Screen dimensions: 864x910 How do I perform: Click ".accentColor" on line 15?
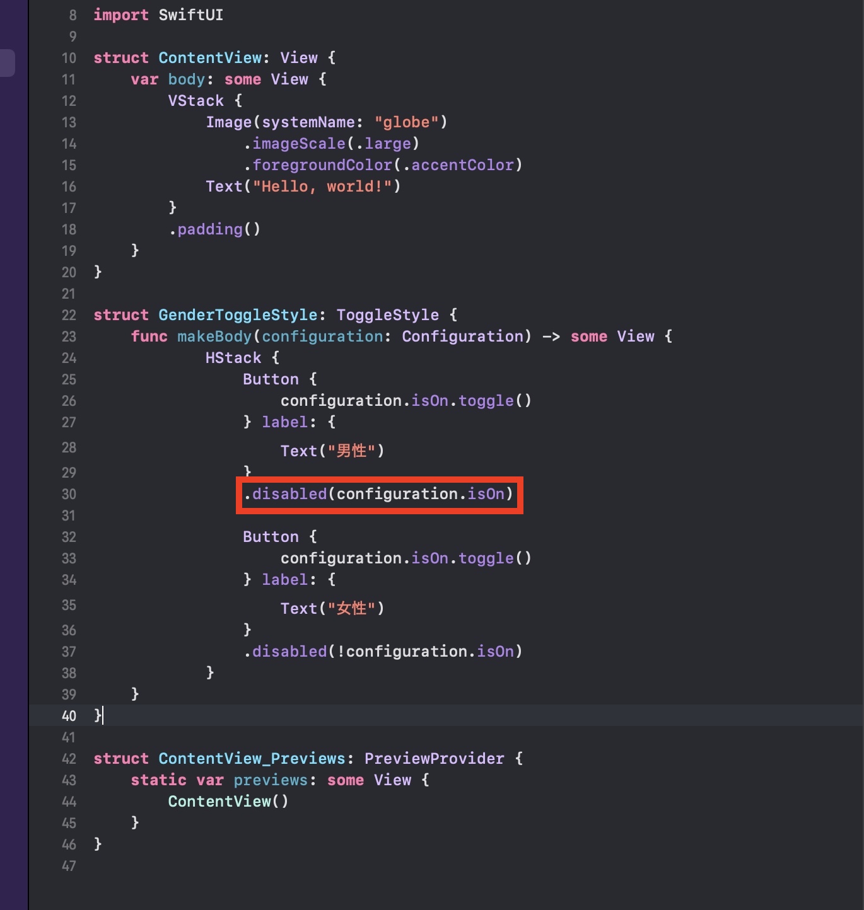(x=458, y=165)
